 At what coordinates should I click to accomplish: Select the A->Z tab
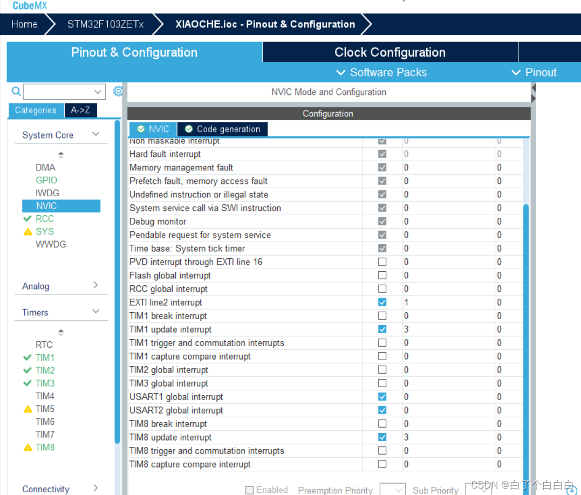click(x=80, y=111)
